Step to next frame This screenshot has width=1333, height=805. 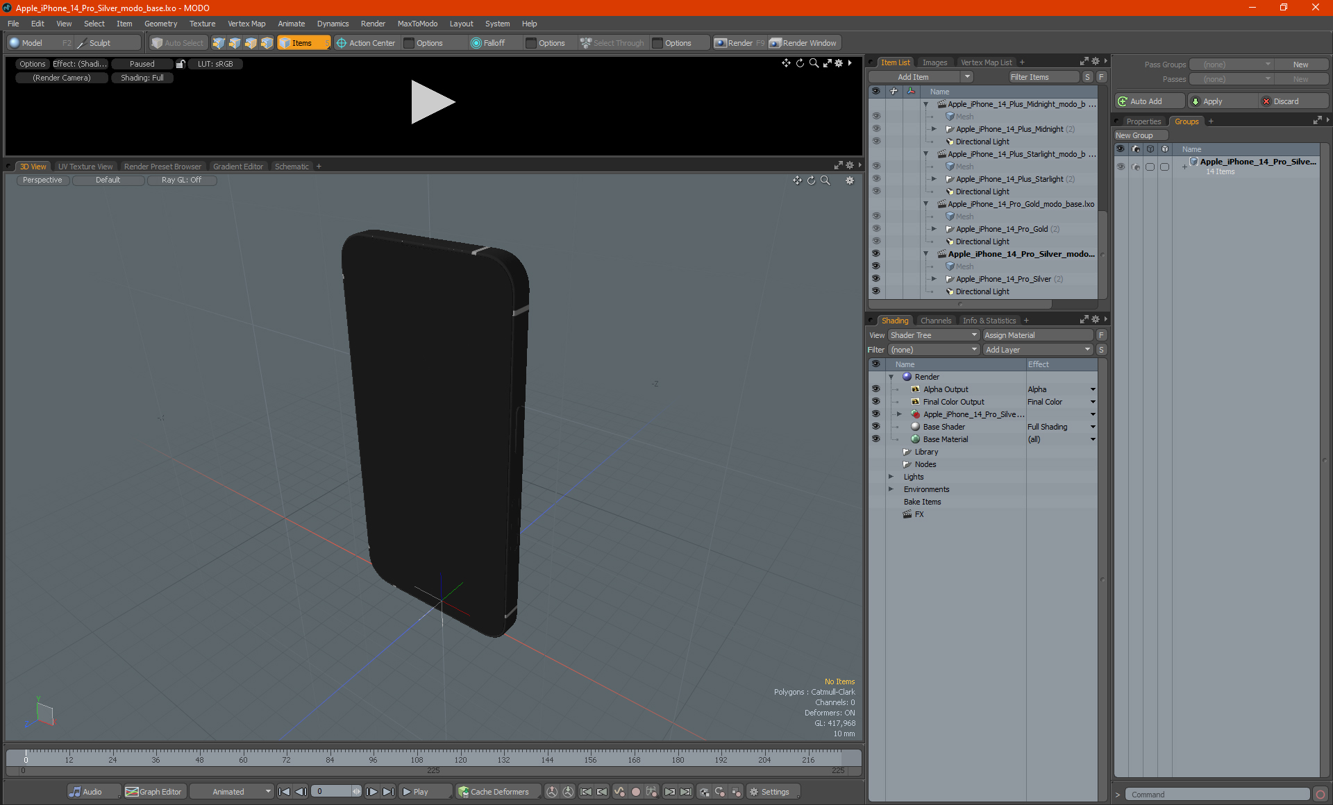372,792
